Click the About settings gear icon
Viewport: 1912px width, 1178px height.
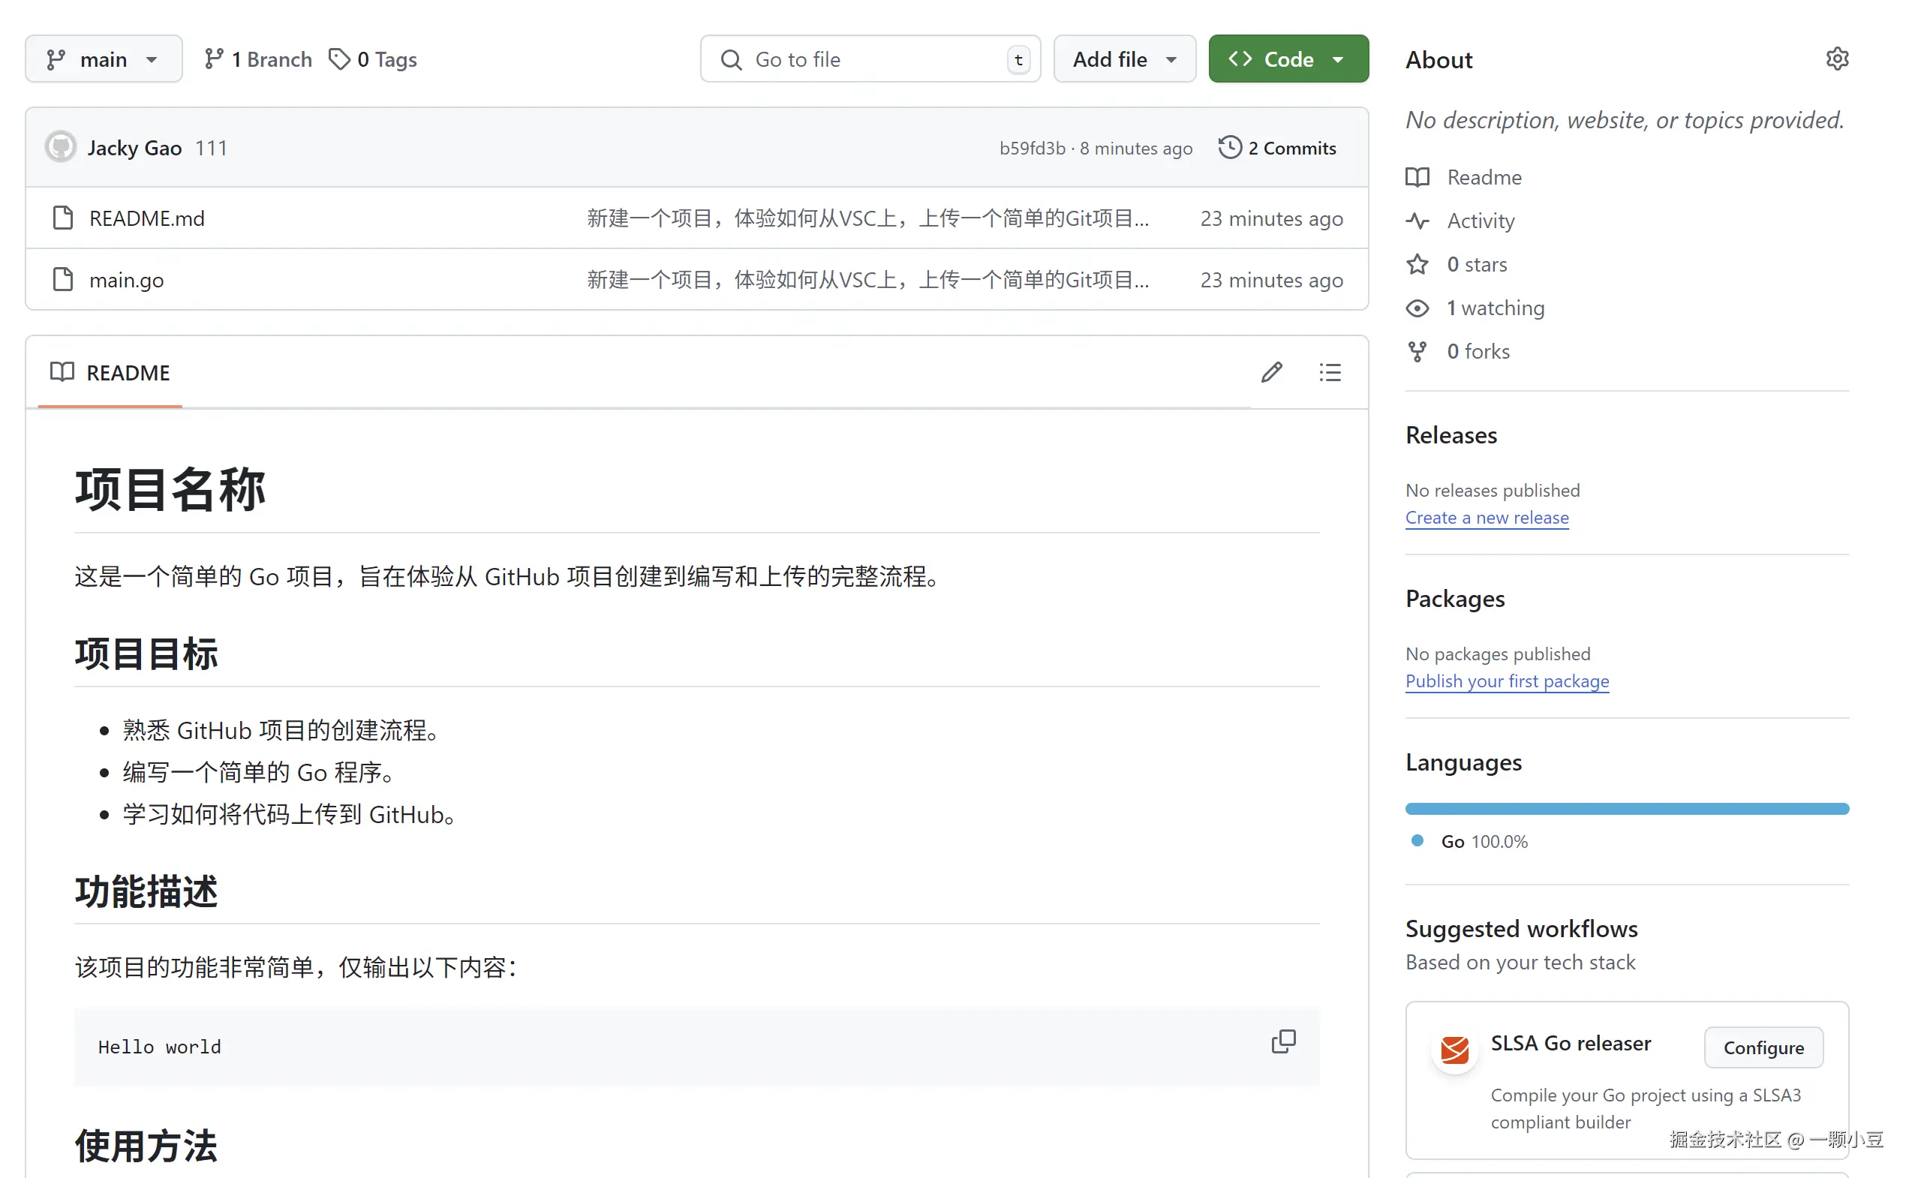tap(1836, 59)
